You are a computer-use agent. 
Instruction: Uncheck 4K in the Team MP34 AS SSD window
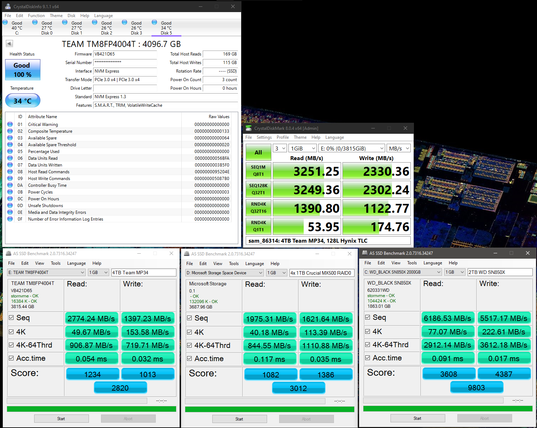pos(11,332)
